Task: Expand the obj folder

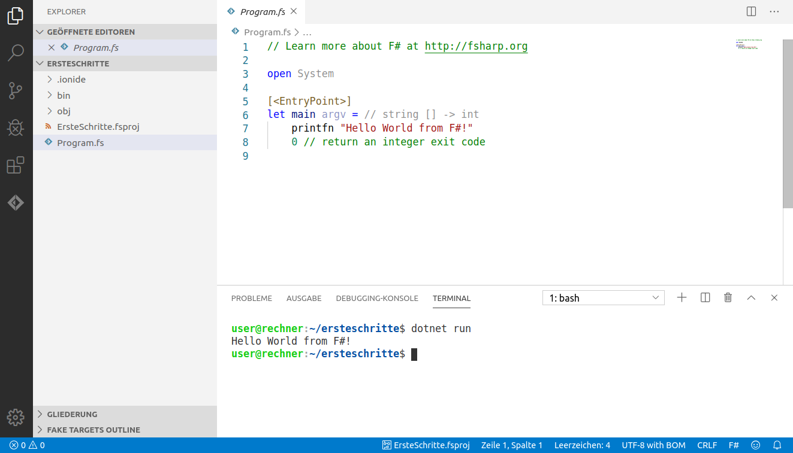Action: click(x=125, y=111)
